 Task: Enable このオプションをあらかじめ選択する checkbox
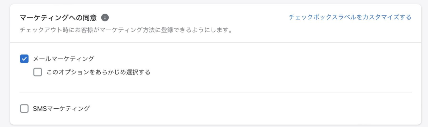point(37,72)
